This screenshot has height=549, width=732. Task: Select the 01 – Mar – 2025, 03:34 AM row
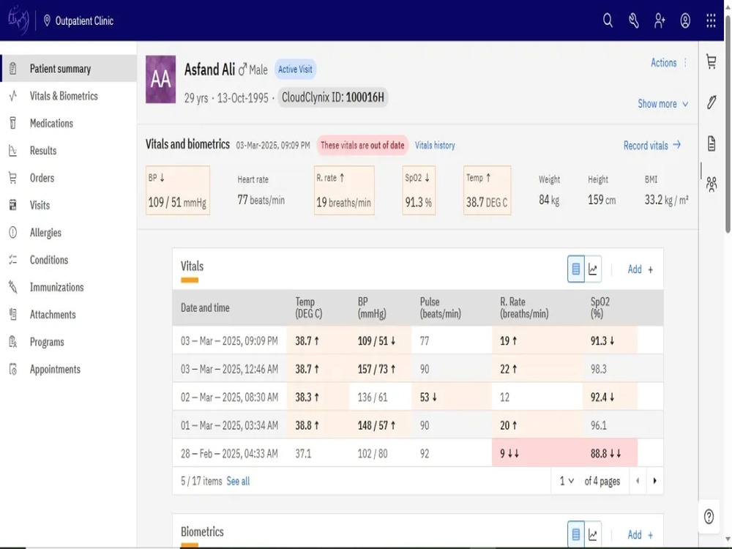point(418,425)
